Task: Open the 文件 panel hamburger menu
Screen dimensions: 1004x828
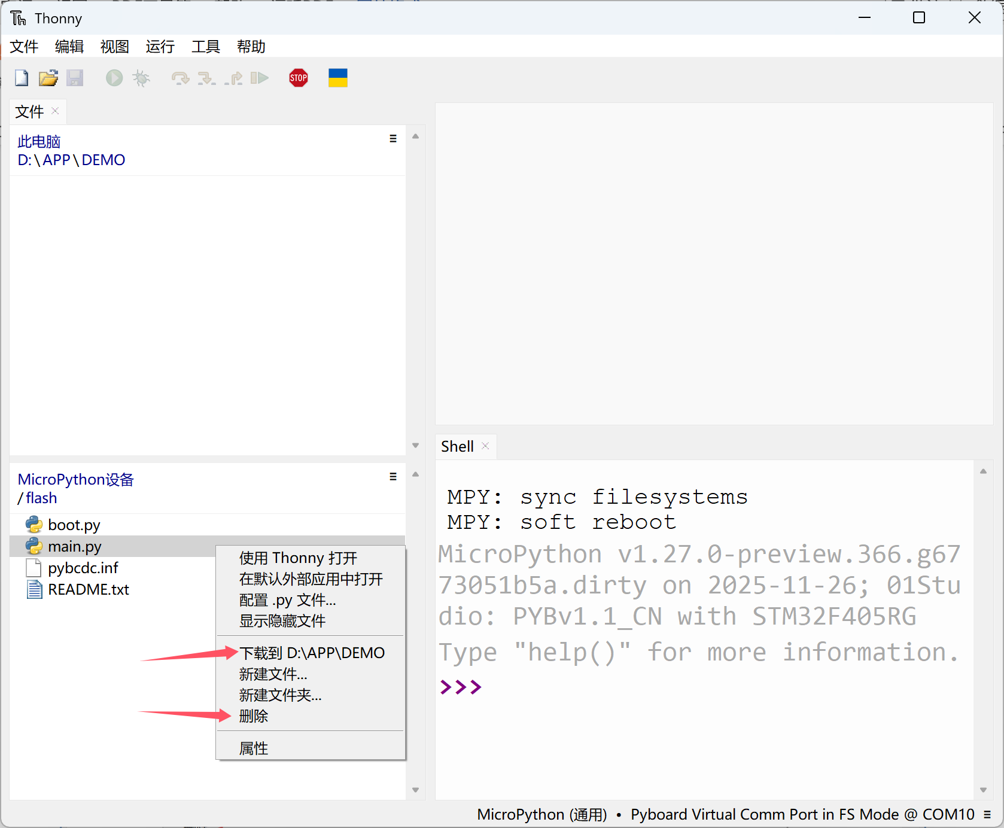Action: click(393, 138)
